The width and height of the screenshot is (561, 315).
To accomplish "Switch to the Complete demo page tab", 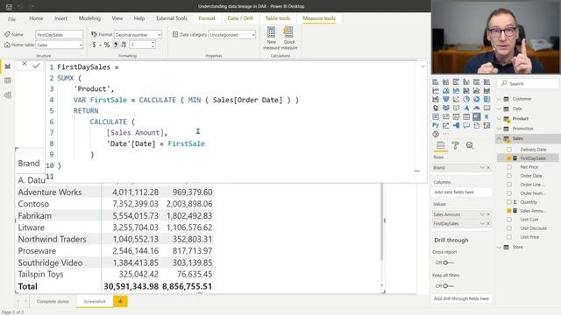I will tap(53, 301).
